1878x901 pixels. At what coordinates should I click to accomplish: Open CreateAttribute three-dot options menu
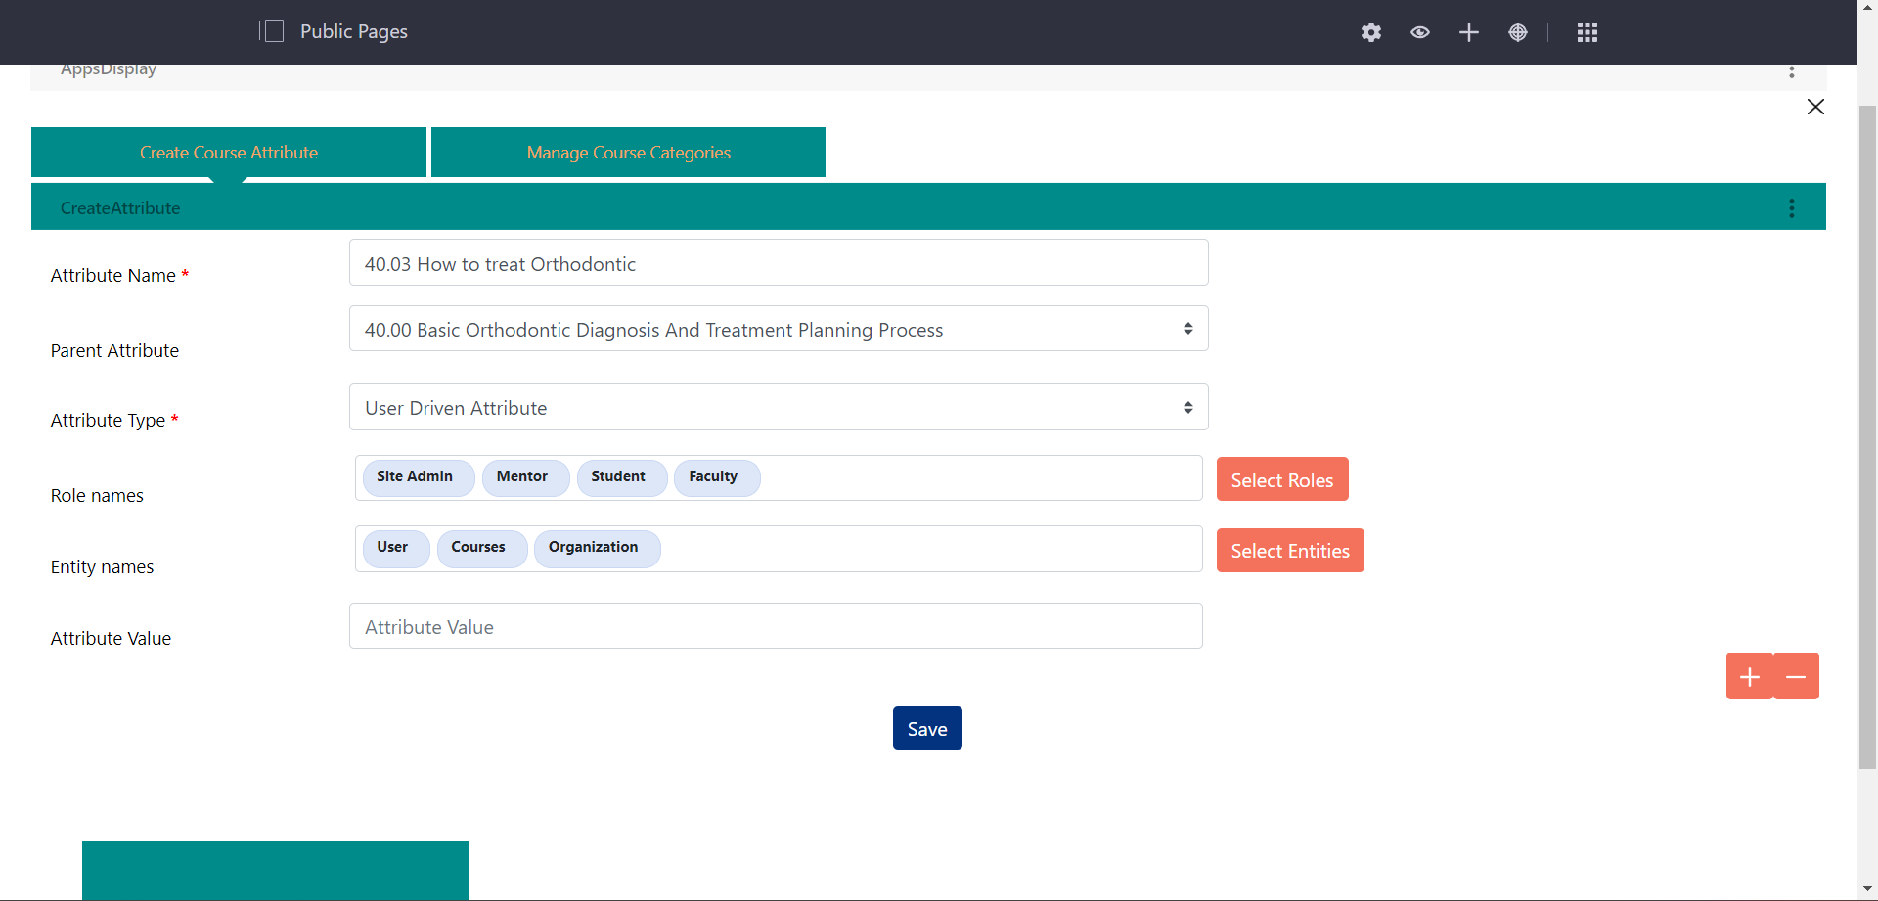click(x=1792, y=208)
